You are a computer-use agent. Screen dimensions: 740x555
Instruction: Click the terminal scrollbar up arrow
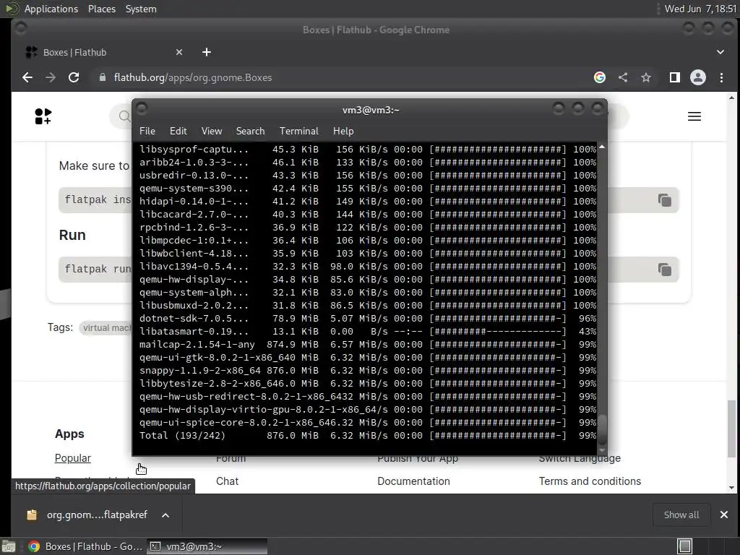click(x=602, y=147)
